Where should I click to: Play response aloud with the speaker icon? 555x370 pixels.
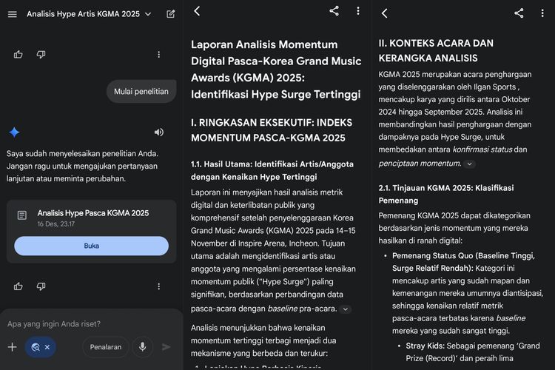pos(159,132)
